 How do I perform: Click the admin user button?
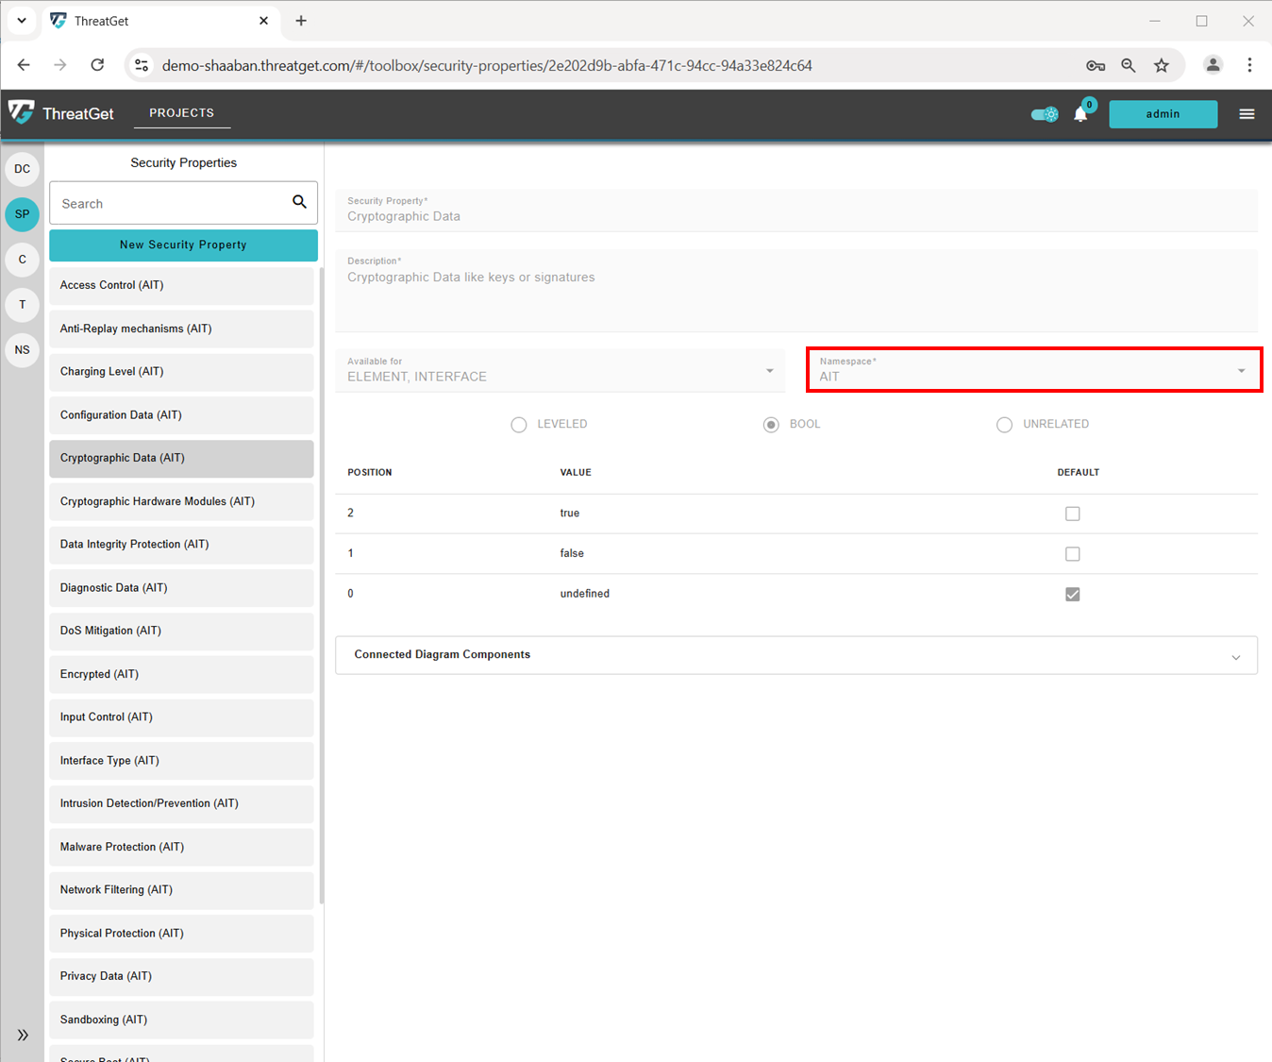pos(1163,114)
